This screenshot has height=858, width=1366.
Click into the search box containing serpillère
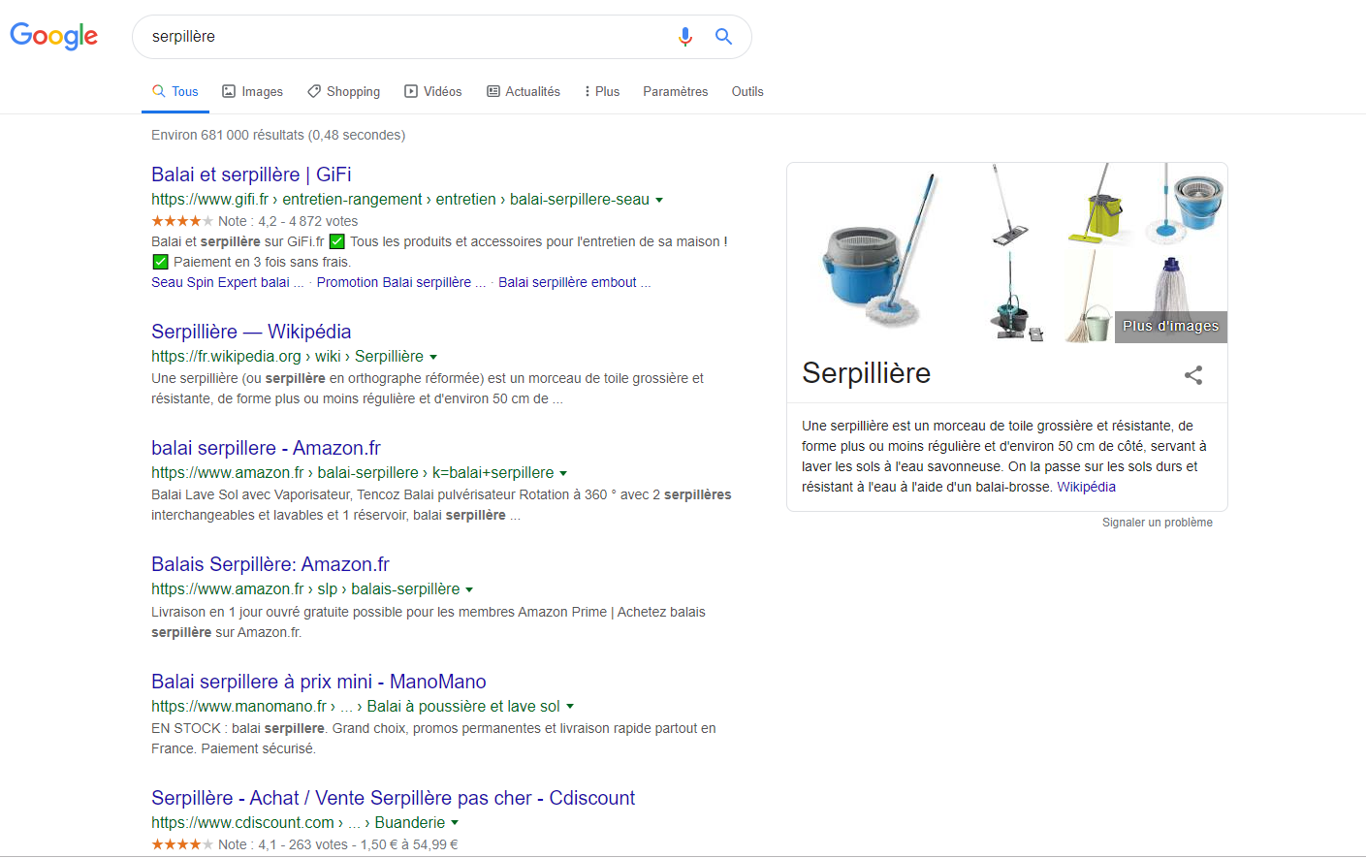pyautogui.click(x=407, y=37)
